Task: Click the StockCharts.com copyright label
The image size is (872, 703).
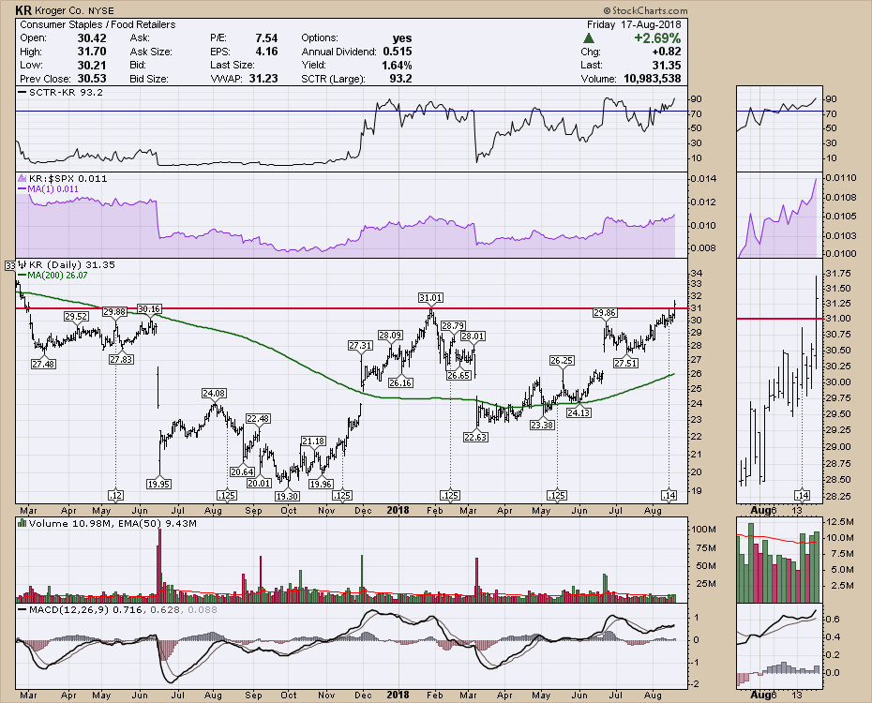Action: tap(645, 10)
